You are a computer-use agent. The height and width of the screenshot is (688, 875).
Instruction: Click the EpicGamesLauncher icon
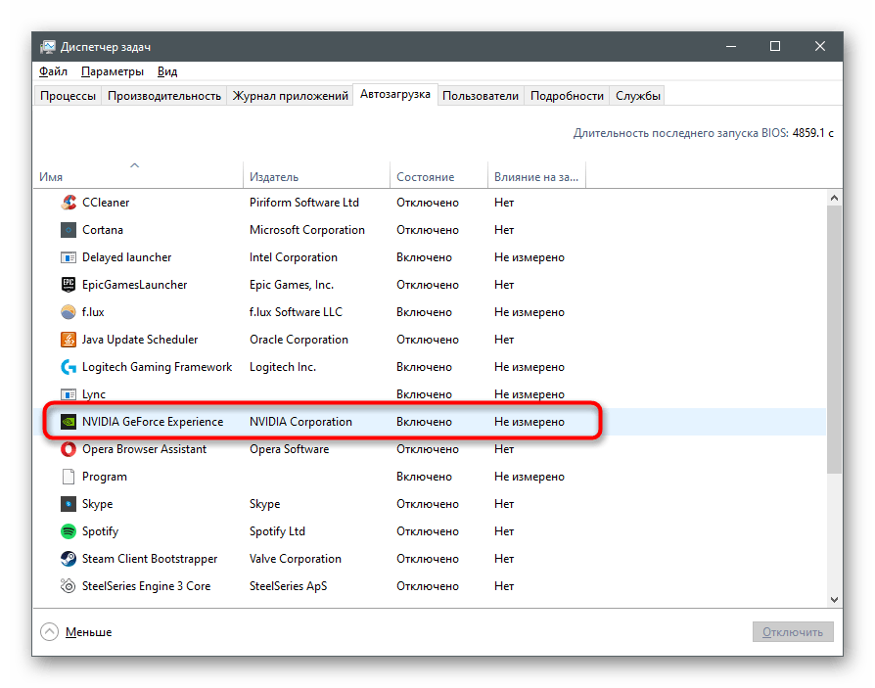click(69, 285)
